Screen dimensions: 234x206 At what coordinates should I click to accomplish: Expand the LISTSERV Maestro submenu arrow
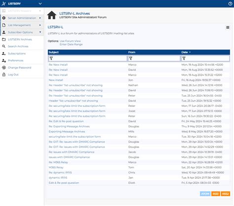tap(40, 11)
